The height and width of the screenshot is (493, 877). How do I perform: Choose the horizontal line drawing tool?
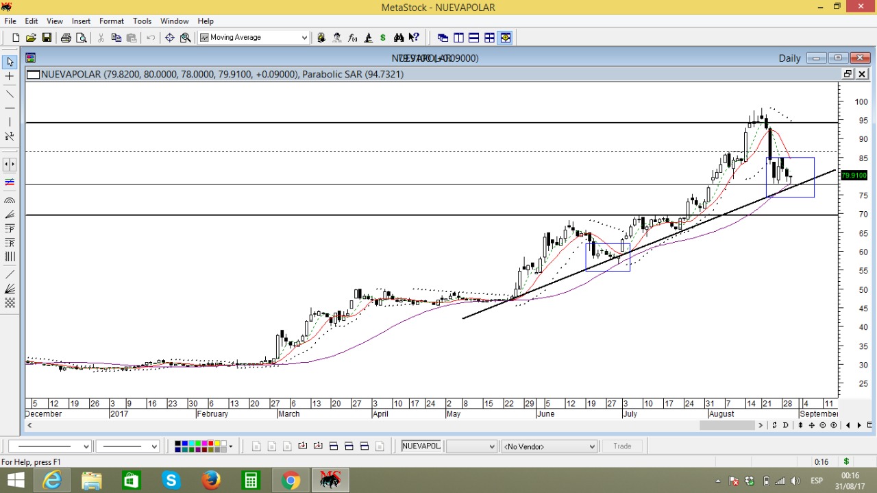[10, 108]
